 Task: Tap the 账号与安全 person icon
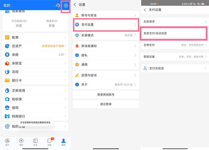point(77,15)
